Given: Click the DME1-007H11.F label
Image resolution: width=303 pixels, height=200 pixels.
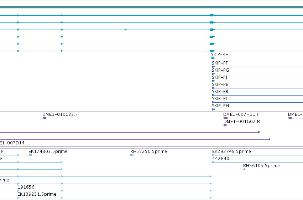Looking at the screenshot, I should click(241, 114).
